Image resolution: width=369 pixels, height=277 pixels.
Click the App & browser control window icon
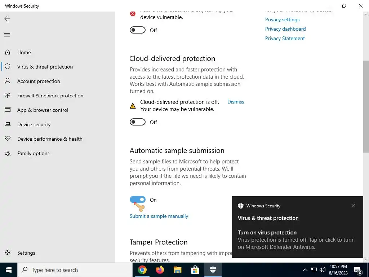click(8, 110)
